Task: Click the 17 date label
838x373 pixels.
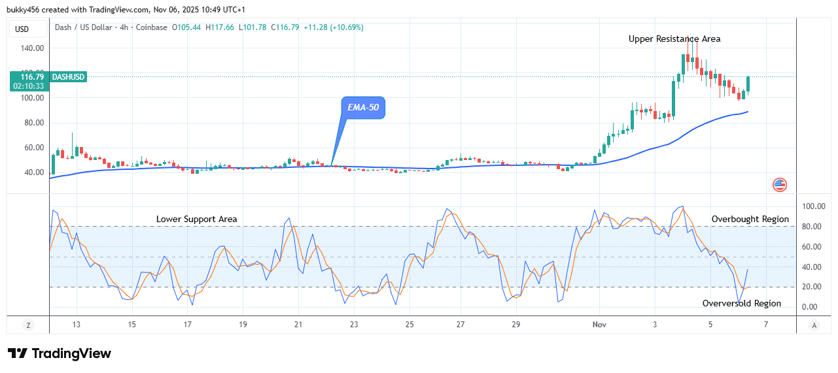Action: point(187,325)
